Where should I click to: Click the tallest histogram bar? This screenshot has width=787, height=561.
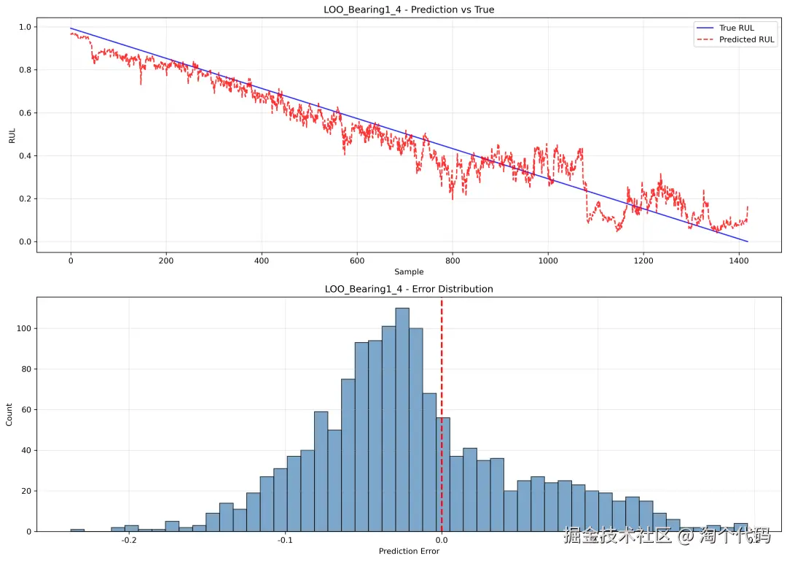pos(402,419)
